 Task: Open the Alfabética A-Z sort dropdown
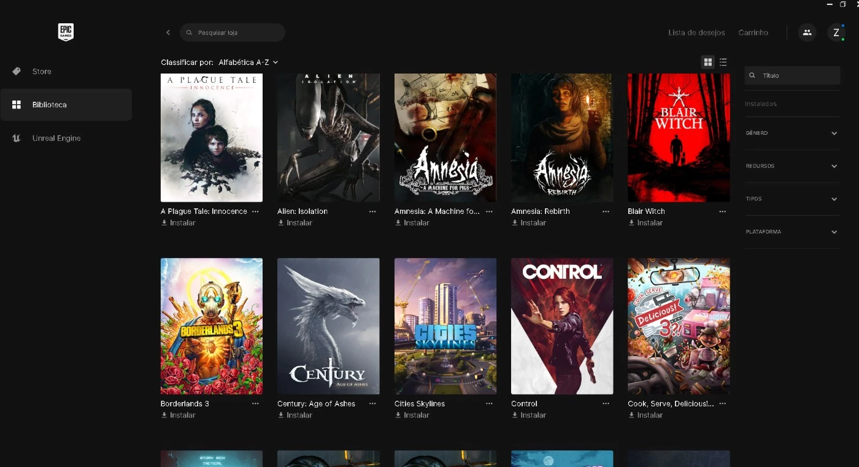coord(248,63)
